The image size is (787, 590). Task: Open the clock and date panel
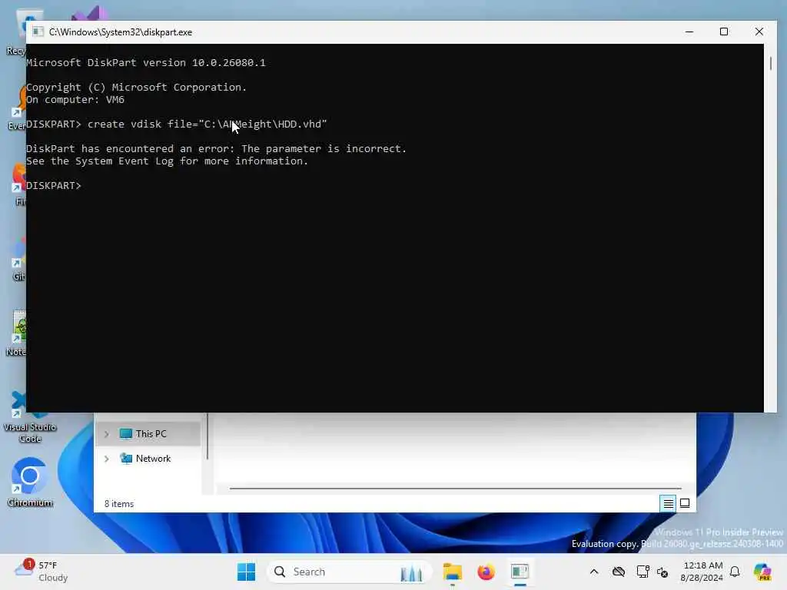point(701,572)
